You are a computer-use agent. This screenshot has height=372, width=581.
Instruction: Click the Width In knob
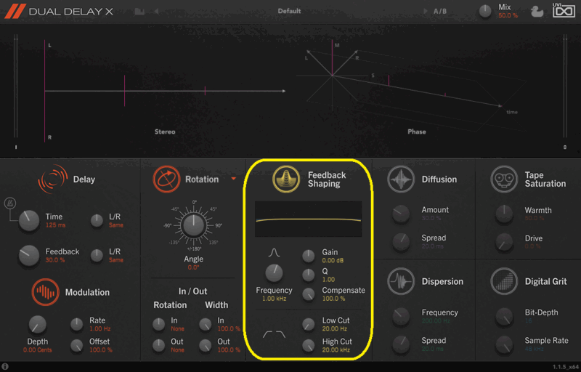[x=205, y=324]
